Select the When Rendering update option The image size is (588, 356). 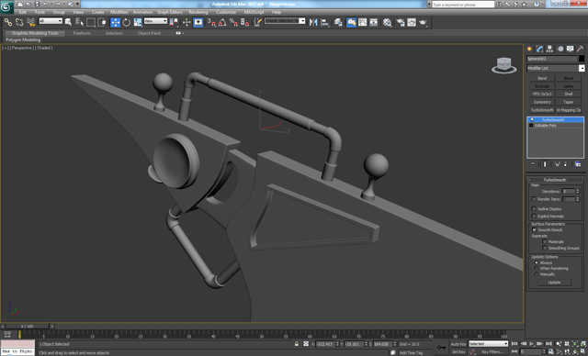(x=537, y=269)
